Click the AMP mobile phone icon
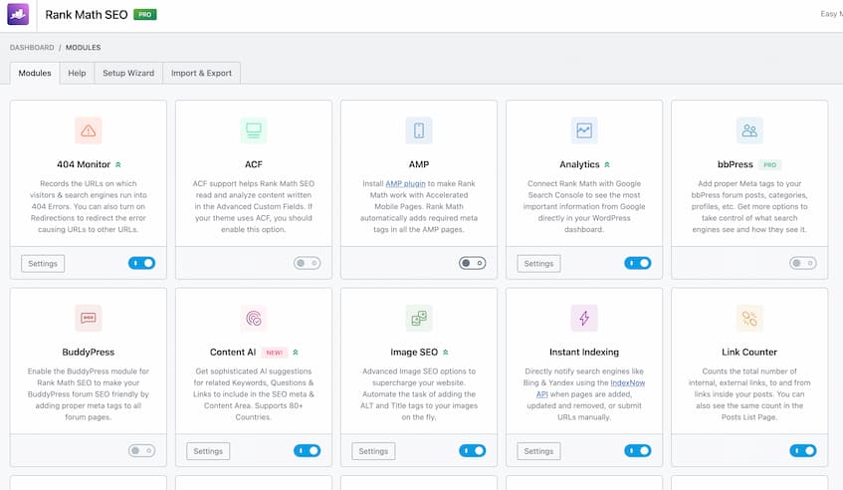 (419, 130)
